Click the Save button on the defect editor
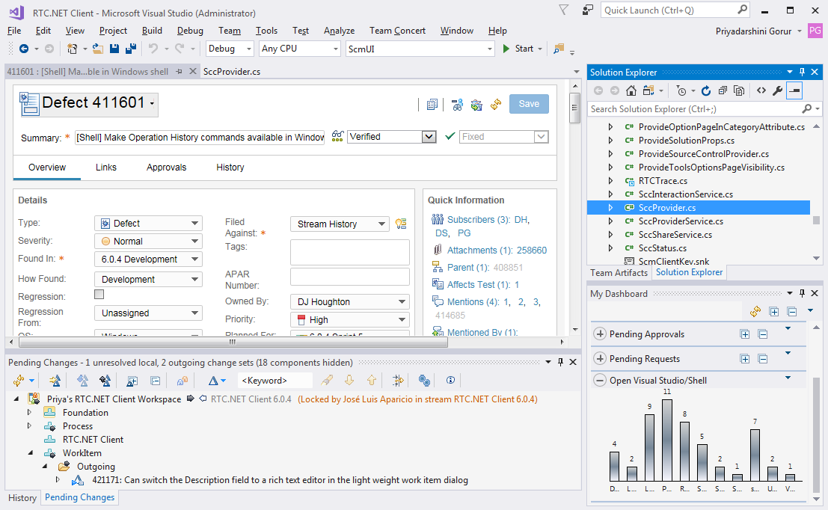 point(529,104)
